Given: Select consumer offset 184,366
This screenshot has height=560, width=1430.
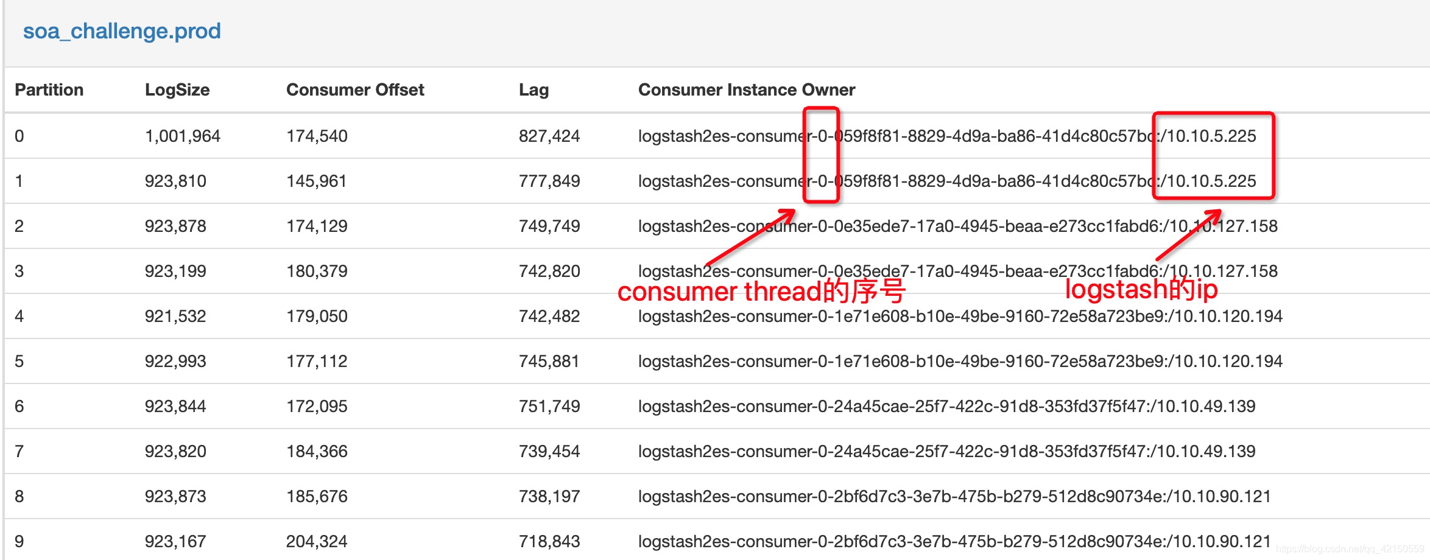Looking at the screenshot, I should click(x=317, y=451).
